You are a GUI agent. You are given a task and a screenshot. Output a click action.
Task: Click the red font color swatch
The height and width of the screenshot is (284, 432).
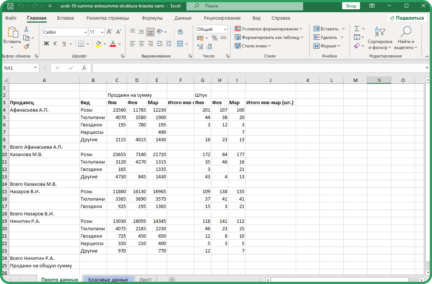tap(113, 46)
